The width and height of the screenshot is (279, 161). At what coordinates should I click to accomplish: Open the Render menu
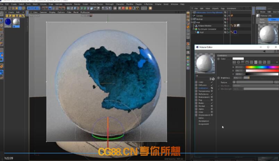click(x=77, y=4)
